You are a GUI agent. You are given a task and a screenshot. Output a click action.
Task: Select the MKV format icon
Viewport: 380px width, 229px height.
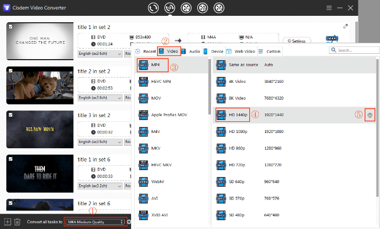coord(143,148)
